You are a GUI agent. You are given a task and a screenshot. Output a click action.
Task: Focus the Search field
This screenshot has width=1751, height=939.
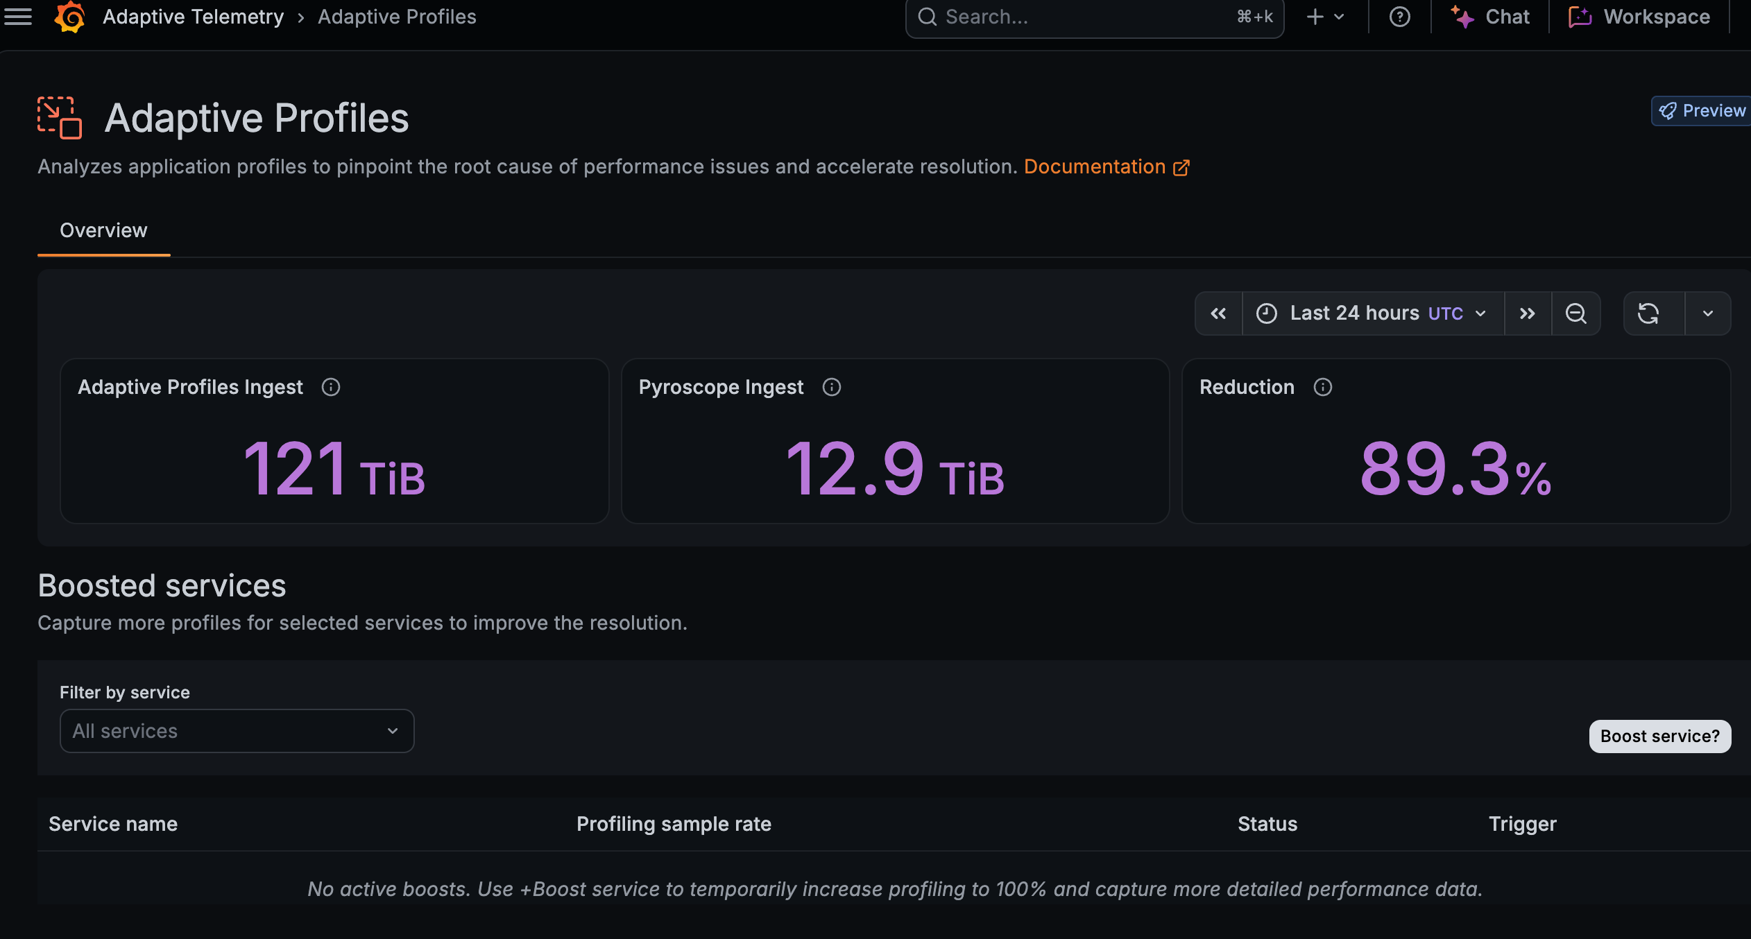coord(1095,17)
